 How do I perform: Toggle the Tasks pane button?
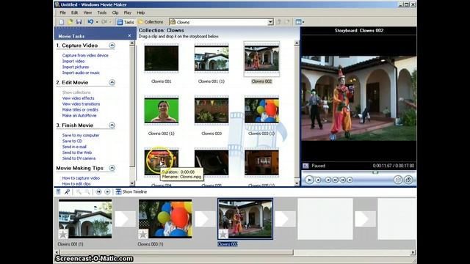click(x=126, y=22)
